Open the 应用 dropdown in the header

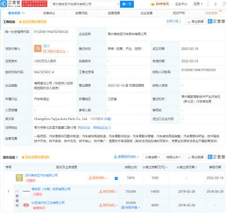tap(198, 4)
